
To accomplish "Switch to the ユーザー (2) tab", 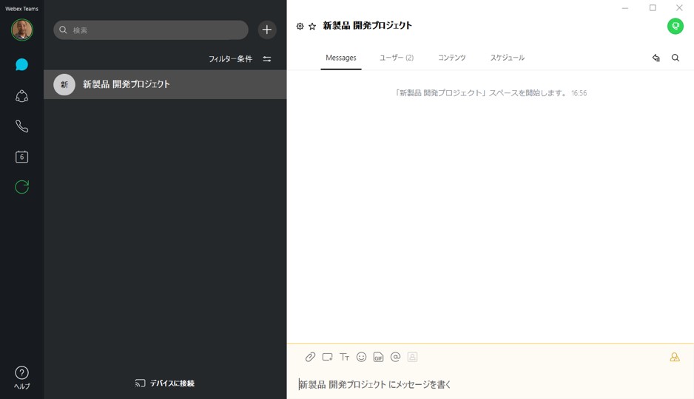I will 397,58.
